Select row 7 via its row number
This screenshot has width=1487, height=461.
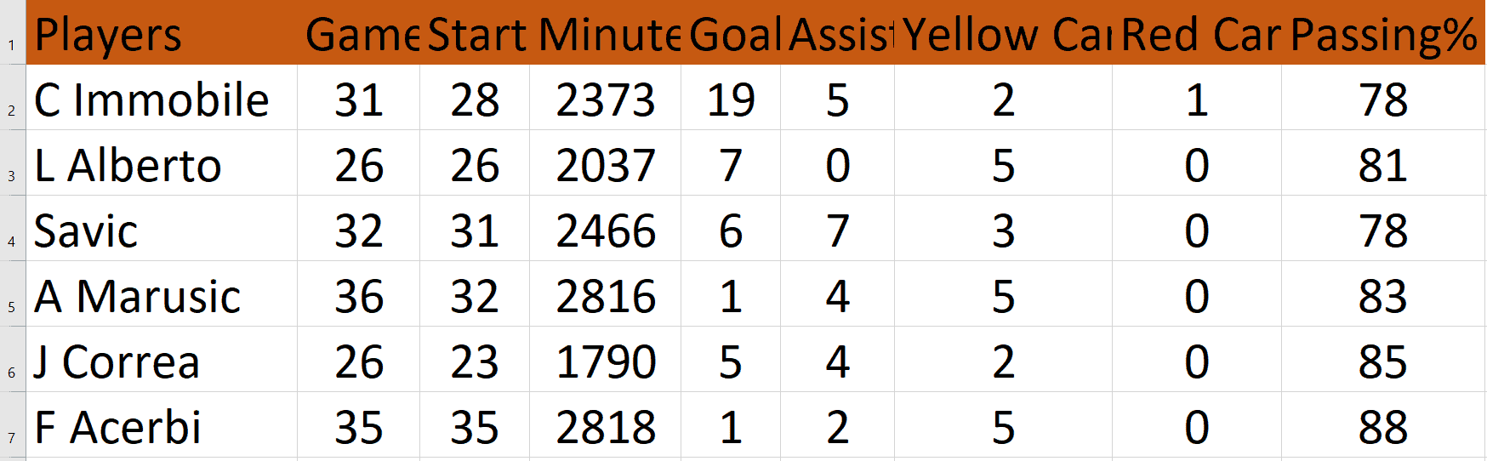point(12,437)
